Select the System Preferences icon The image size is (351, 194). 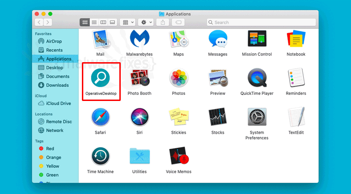(x=257, y=117)
